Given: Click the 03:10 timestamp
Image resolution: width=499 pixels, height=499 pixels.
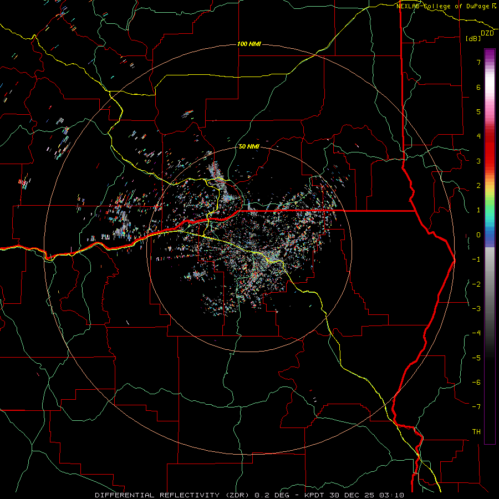Looking at the screenshot, I should (x=392, y=495).
